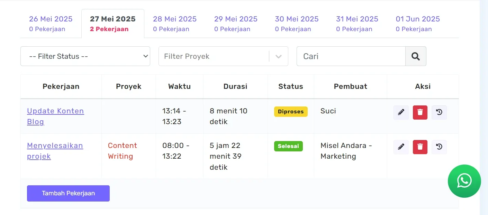Viewport: 488px width, 215px height.
Task: Click the Pembuat column header
Action: (x=351, y=86)
